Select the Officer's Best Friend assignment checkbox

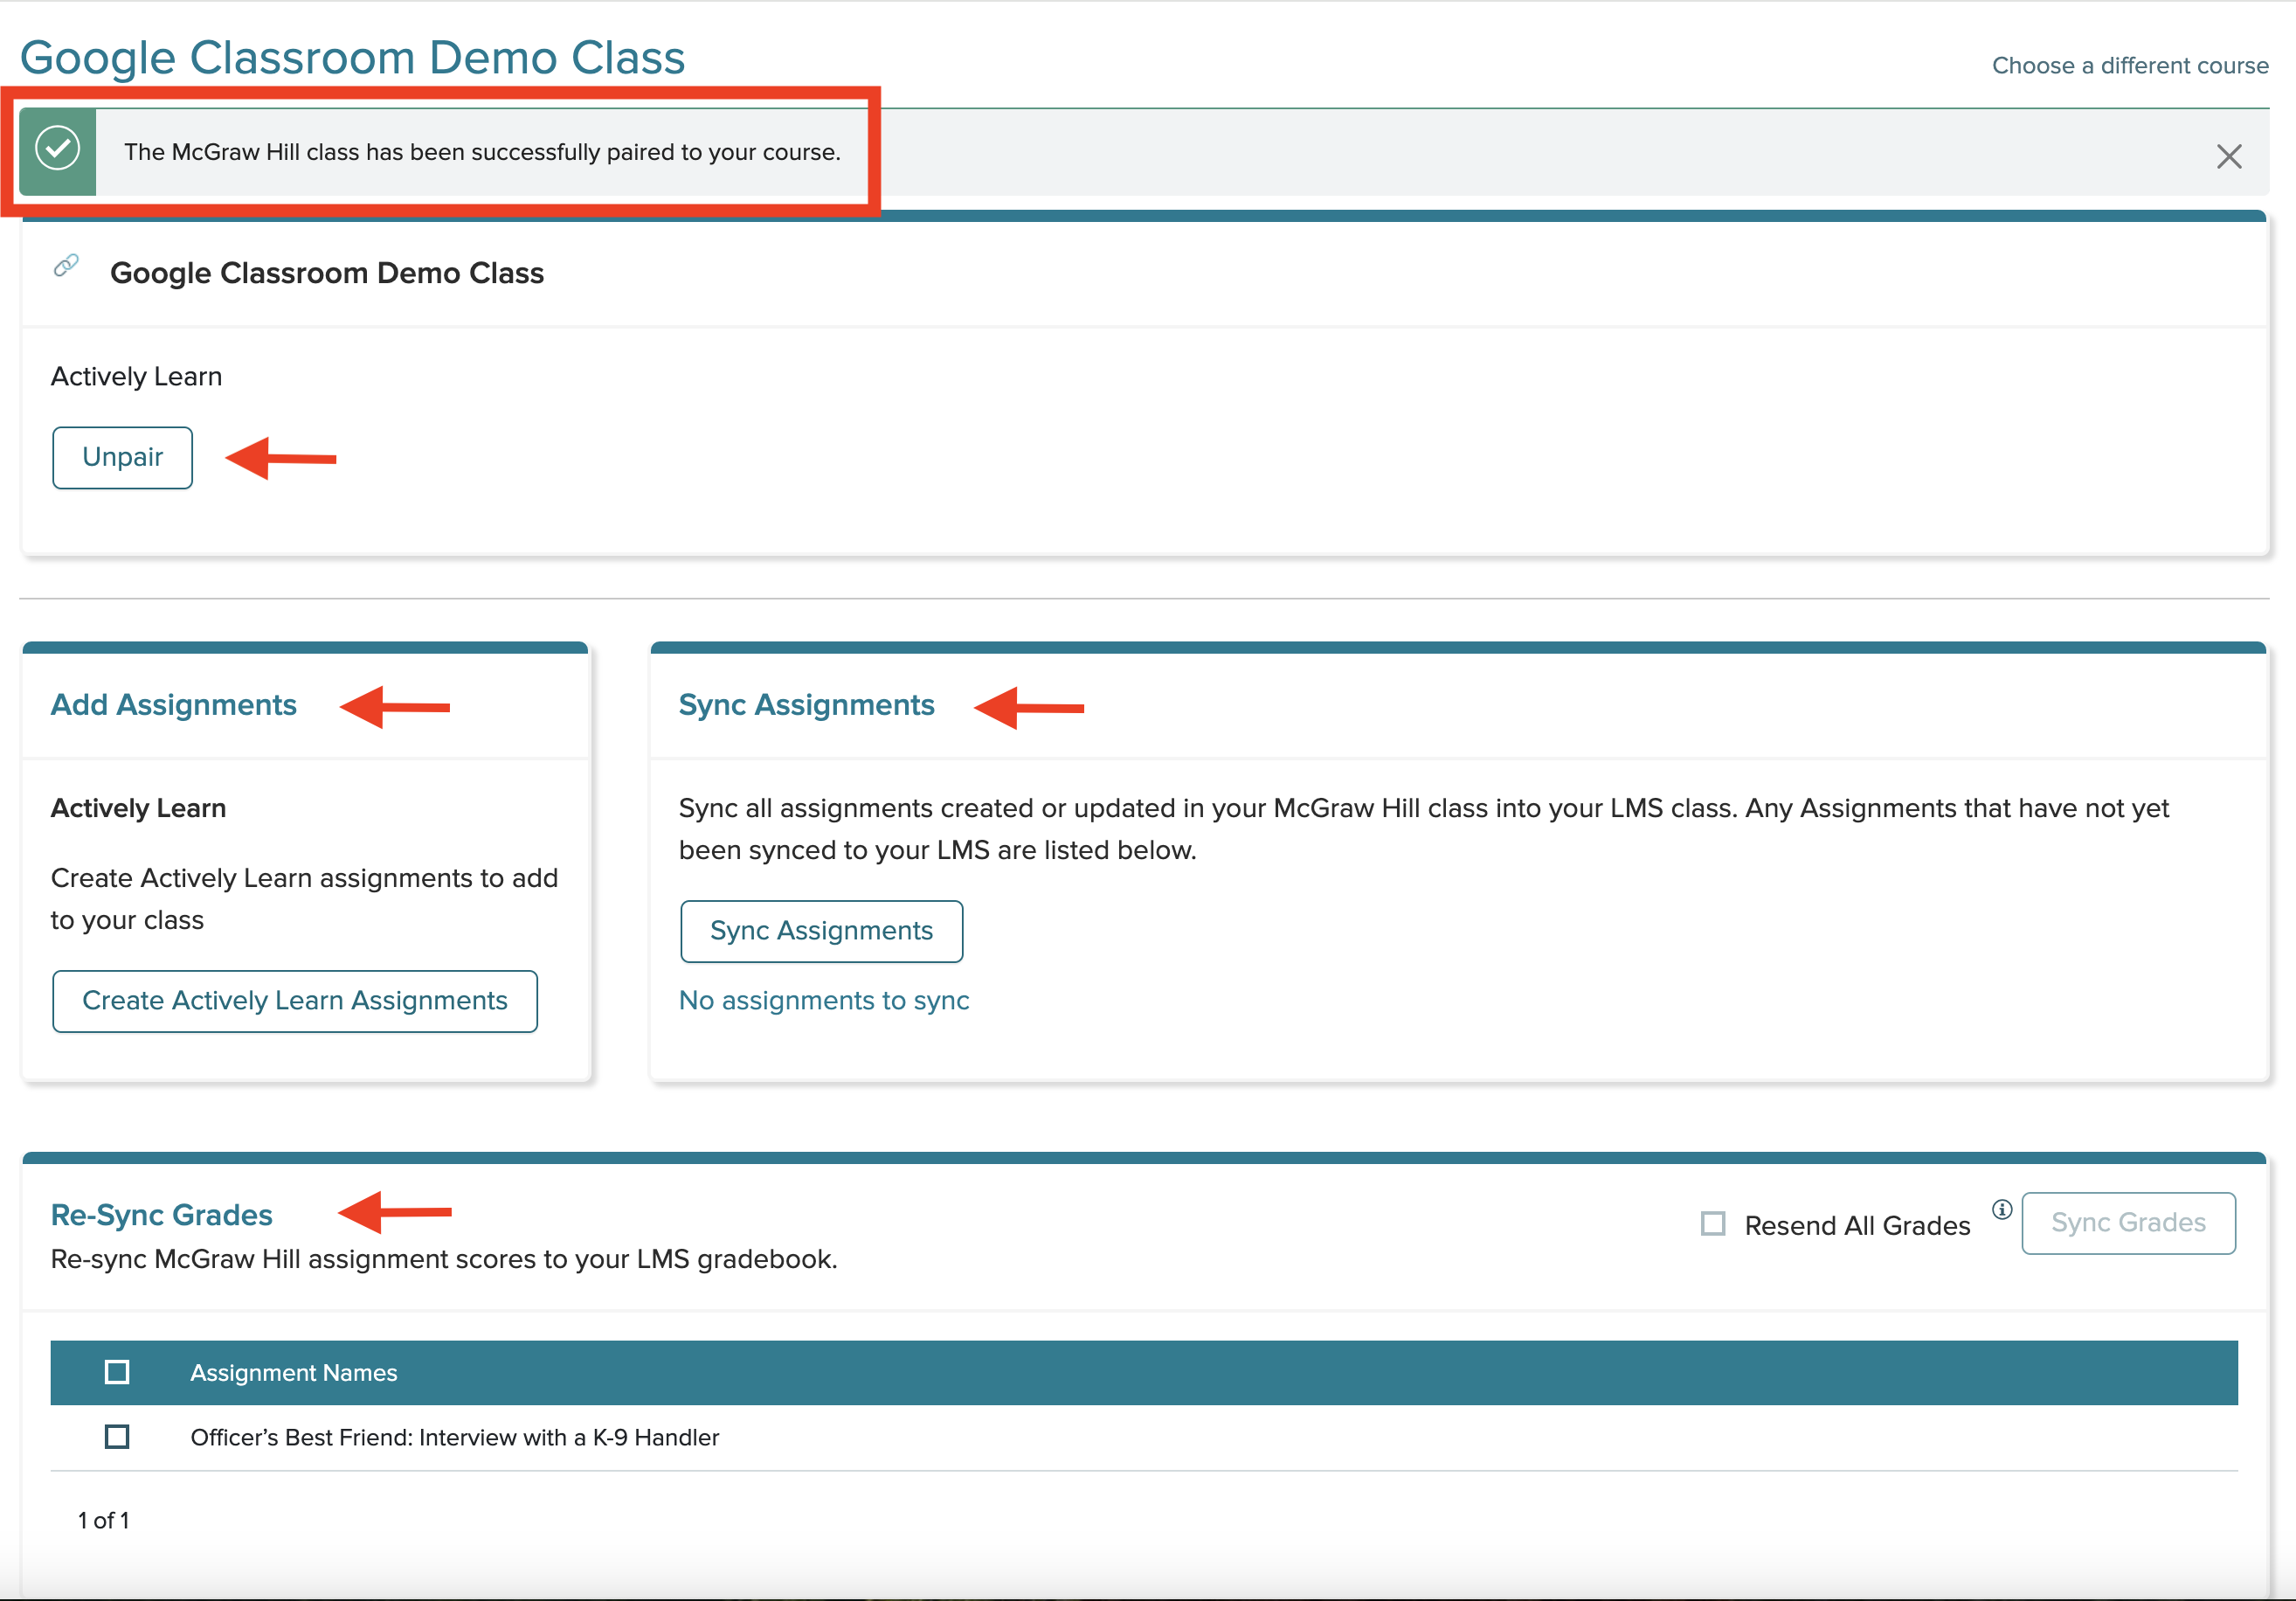click(117, 1437)
